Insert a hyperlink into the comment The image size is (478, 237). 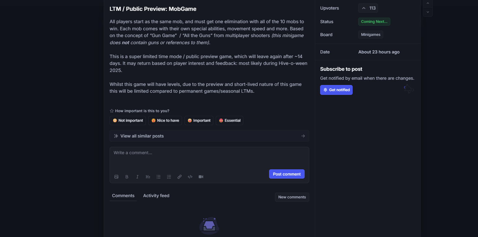(180, 177)
